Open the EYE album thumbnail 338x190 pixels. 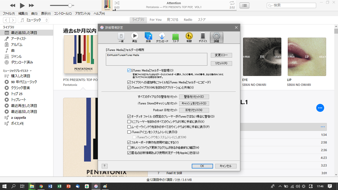coord(262,57)
